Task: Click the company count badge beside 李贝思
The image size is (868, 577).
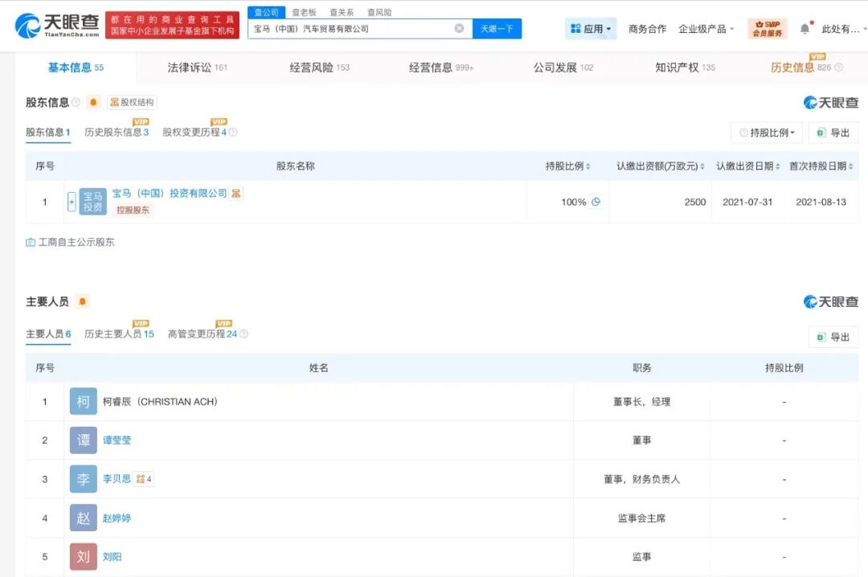Action: click(144, 479)
